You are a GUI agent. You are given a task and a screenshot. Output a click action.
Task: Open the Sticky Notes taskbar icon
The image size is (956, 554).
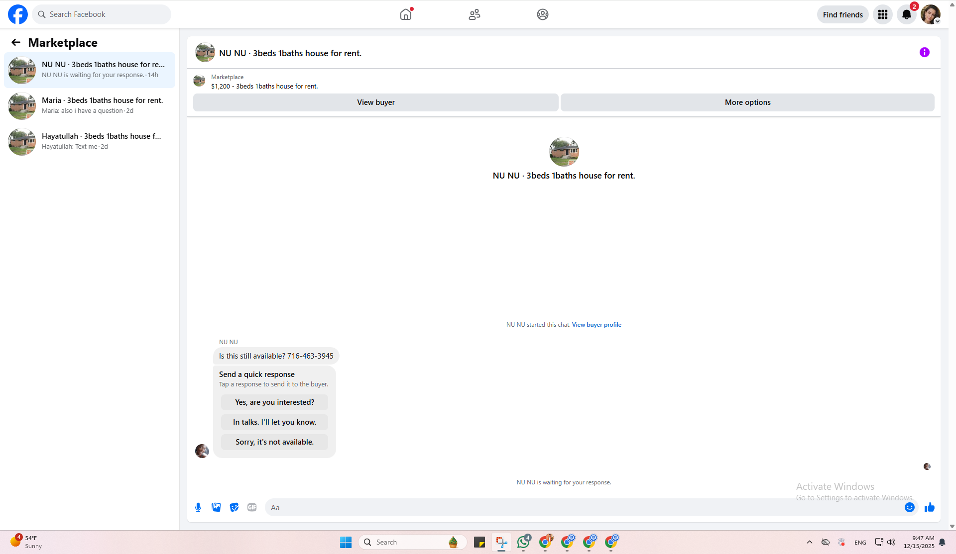tap(479, 542)
